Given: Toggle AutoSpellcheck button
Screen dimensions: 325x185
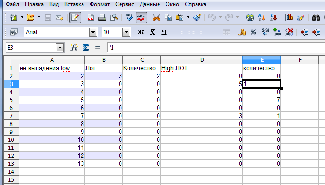Looking at the screenshot, I should pyautogui.click(x=141, y=17).
